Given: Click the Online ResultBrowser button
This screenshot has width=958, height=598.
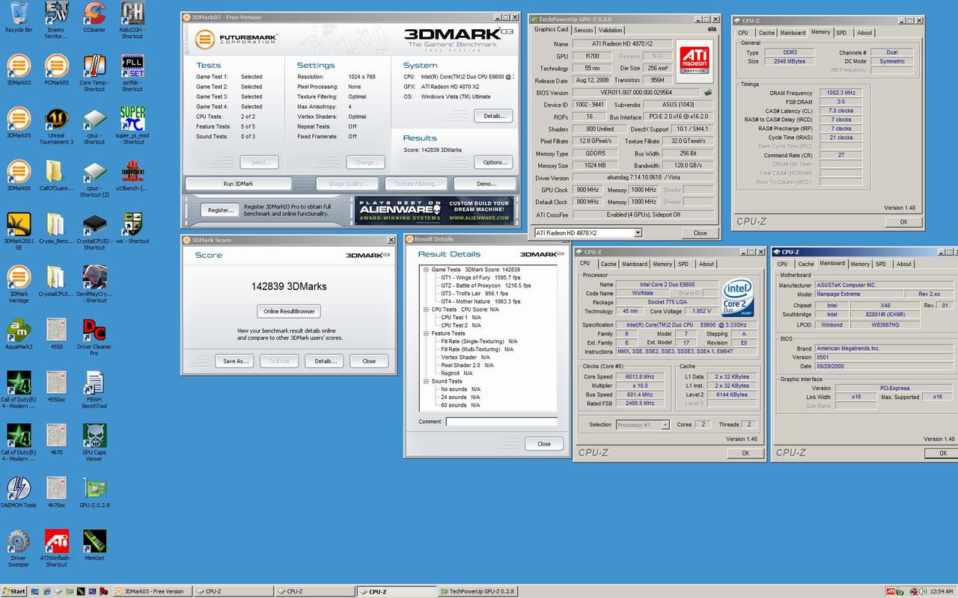Looking at the screenshot, I should pyautogui.click(x=288, y=311).
